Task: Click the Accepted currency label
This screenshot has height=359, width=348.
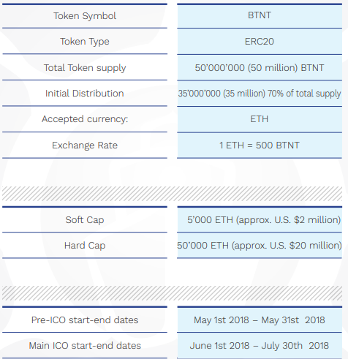Action: pyautogui.click(x=85, y=119)
